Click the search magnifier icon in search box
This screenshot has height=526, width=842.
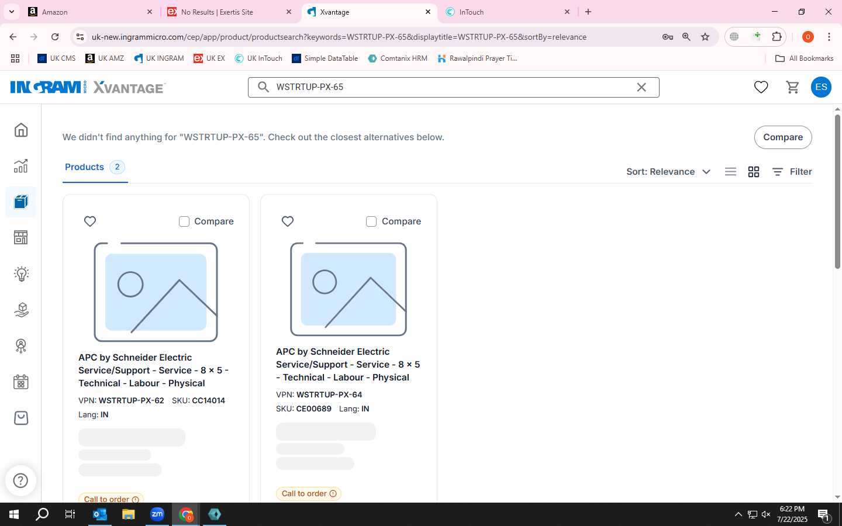(264, 87)
